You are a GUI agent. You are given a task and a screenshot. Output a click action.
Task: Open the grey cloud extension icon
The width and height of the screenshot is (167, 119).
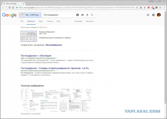[x=160, y=8]
